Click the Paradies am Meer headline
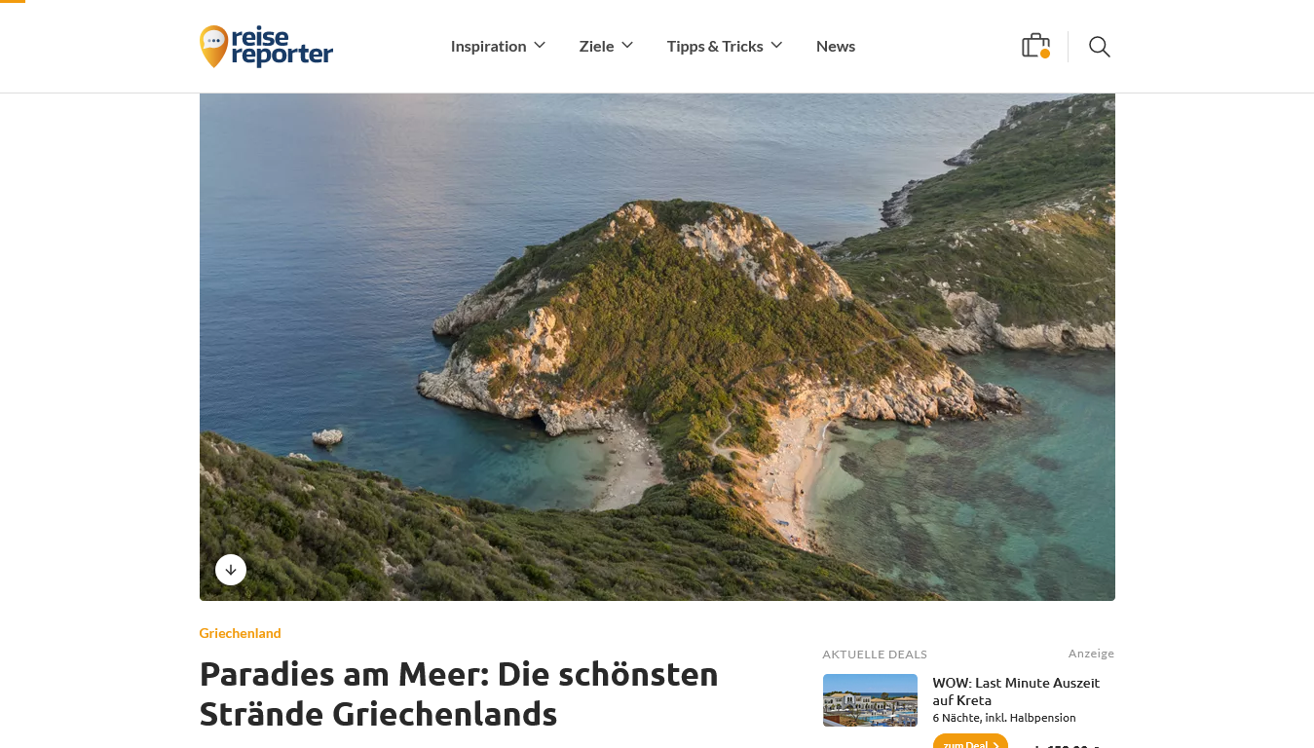Image resolution: width=1314 pixels, height=748 pixels. click(459, 693)
